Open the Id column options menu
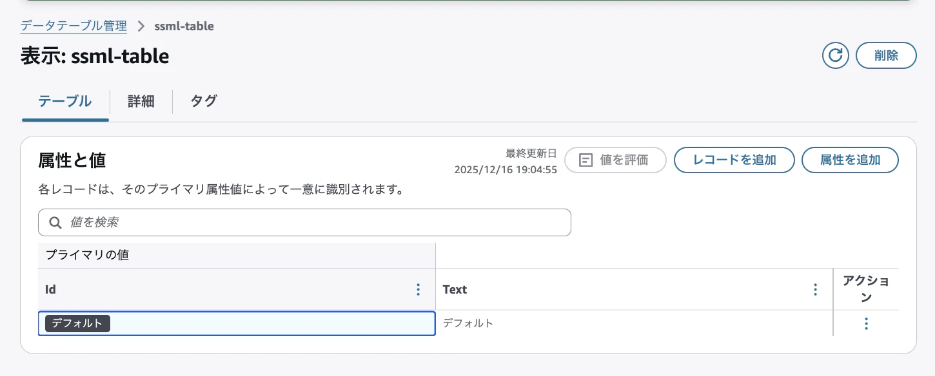 (418, 290)
